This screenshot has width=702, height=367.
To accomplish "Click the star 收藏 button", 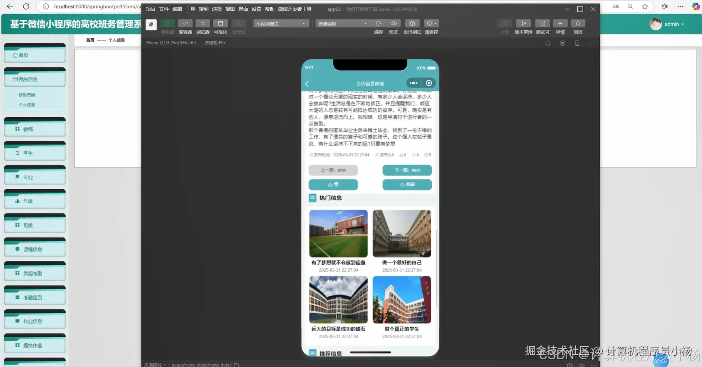I will [407, 185].
